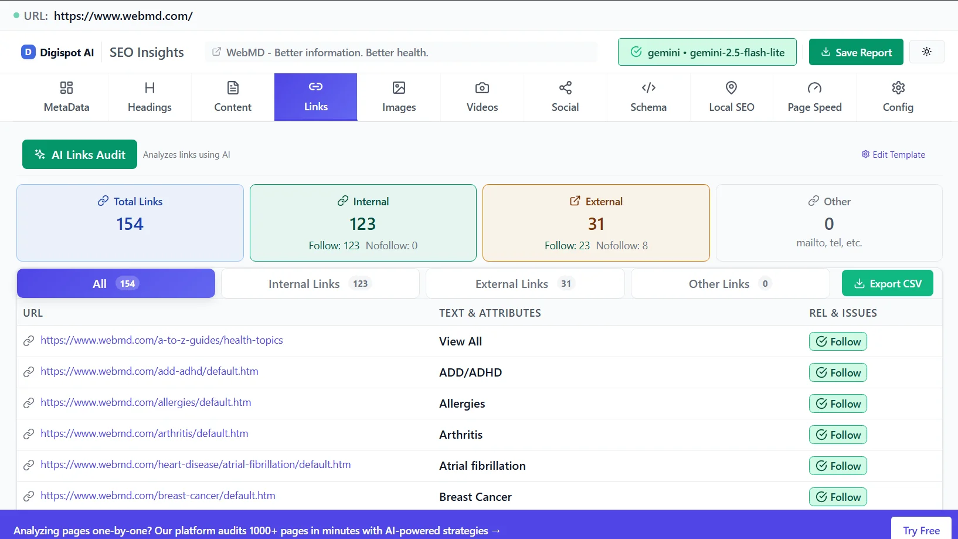Click link icon beside allergies URL
Viewport: 958px width, 539px height.
(29, 403)
